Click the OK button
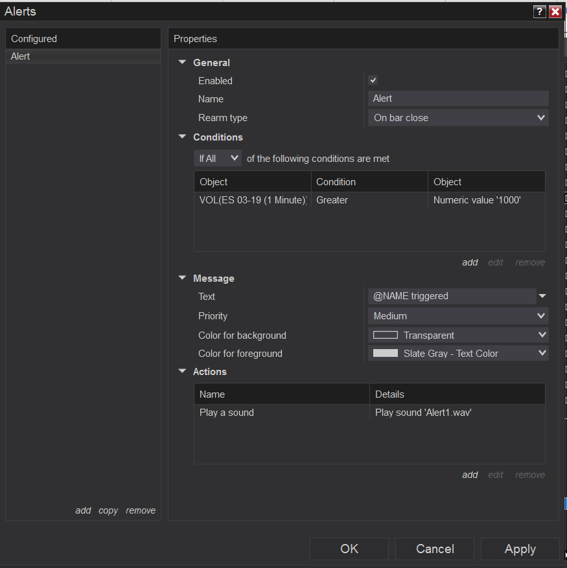This screenshot has height=568, width=567. pos(349,549)
